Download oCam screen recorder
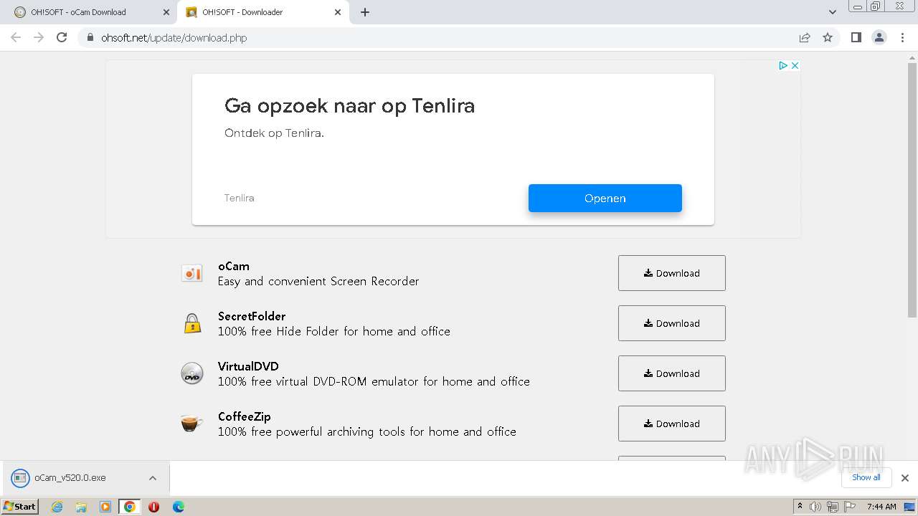This screenshot has height=516, width=918. pos(672,273)
